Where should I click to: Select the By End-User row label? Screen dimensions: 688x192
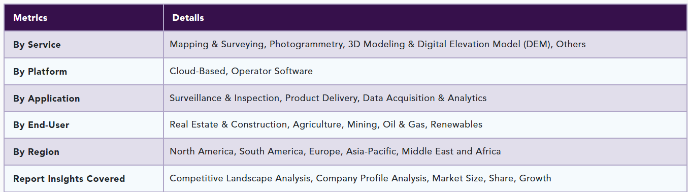[x=41, y=125]
